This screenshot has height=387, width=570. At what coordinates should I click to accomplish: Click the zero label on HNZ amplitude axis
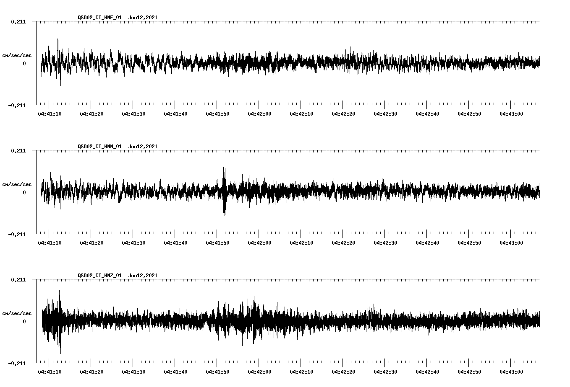pyautogui.click(x=24, y=322)
